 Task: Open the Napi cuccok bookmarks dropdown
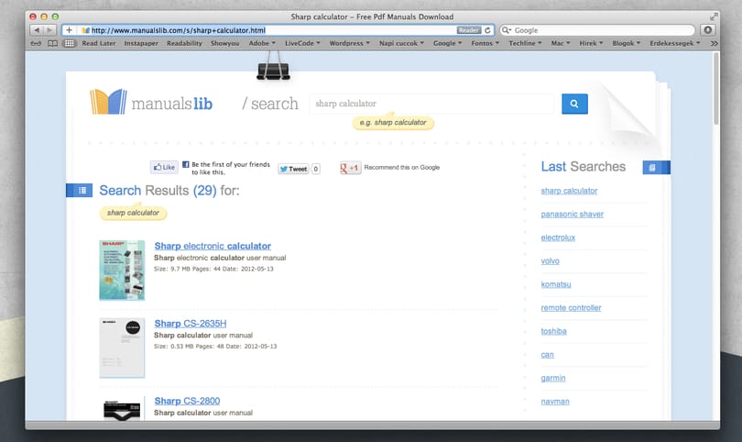point(401,43)
